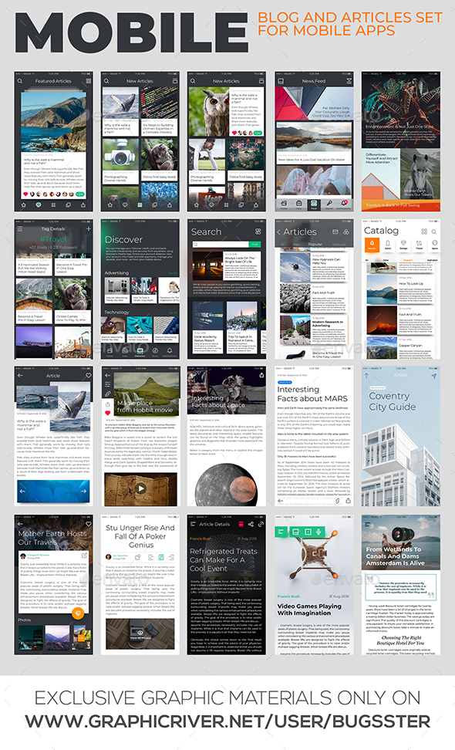
Task: Select Travel category icon in Catalog
Action: [420, 245]
